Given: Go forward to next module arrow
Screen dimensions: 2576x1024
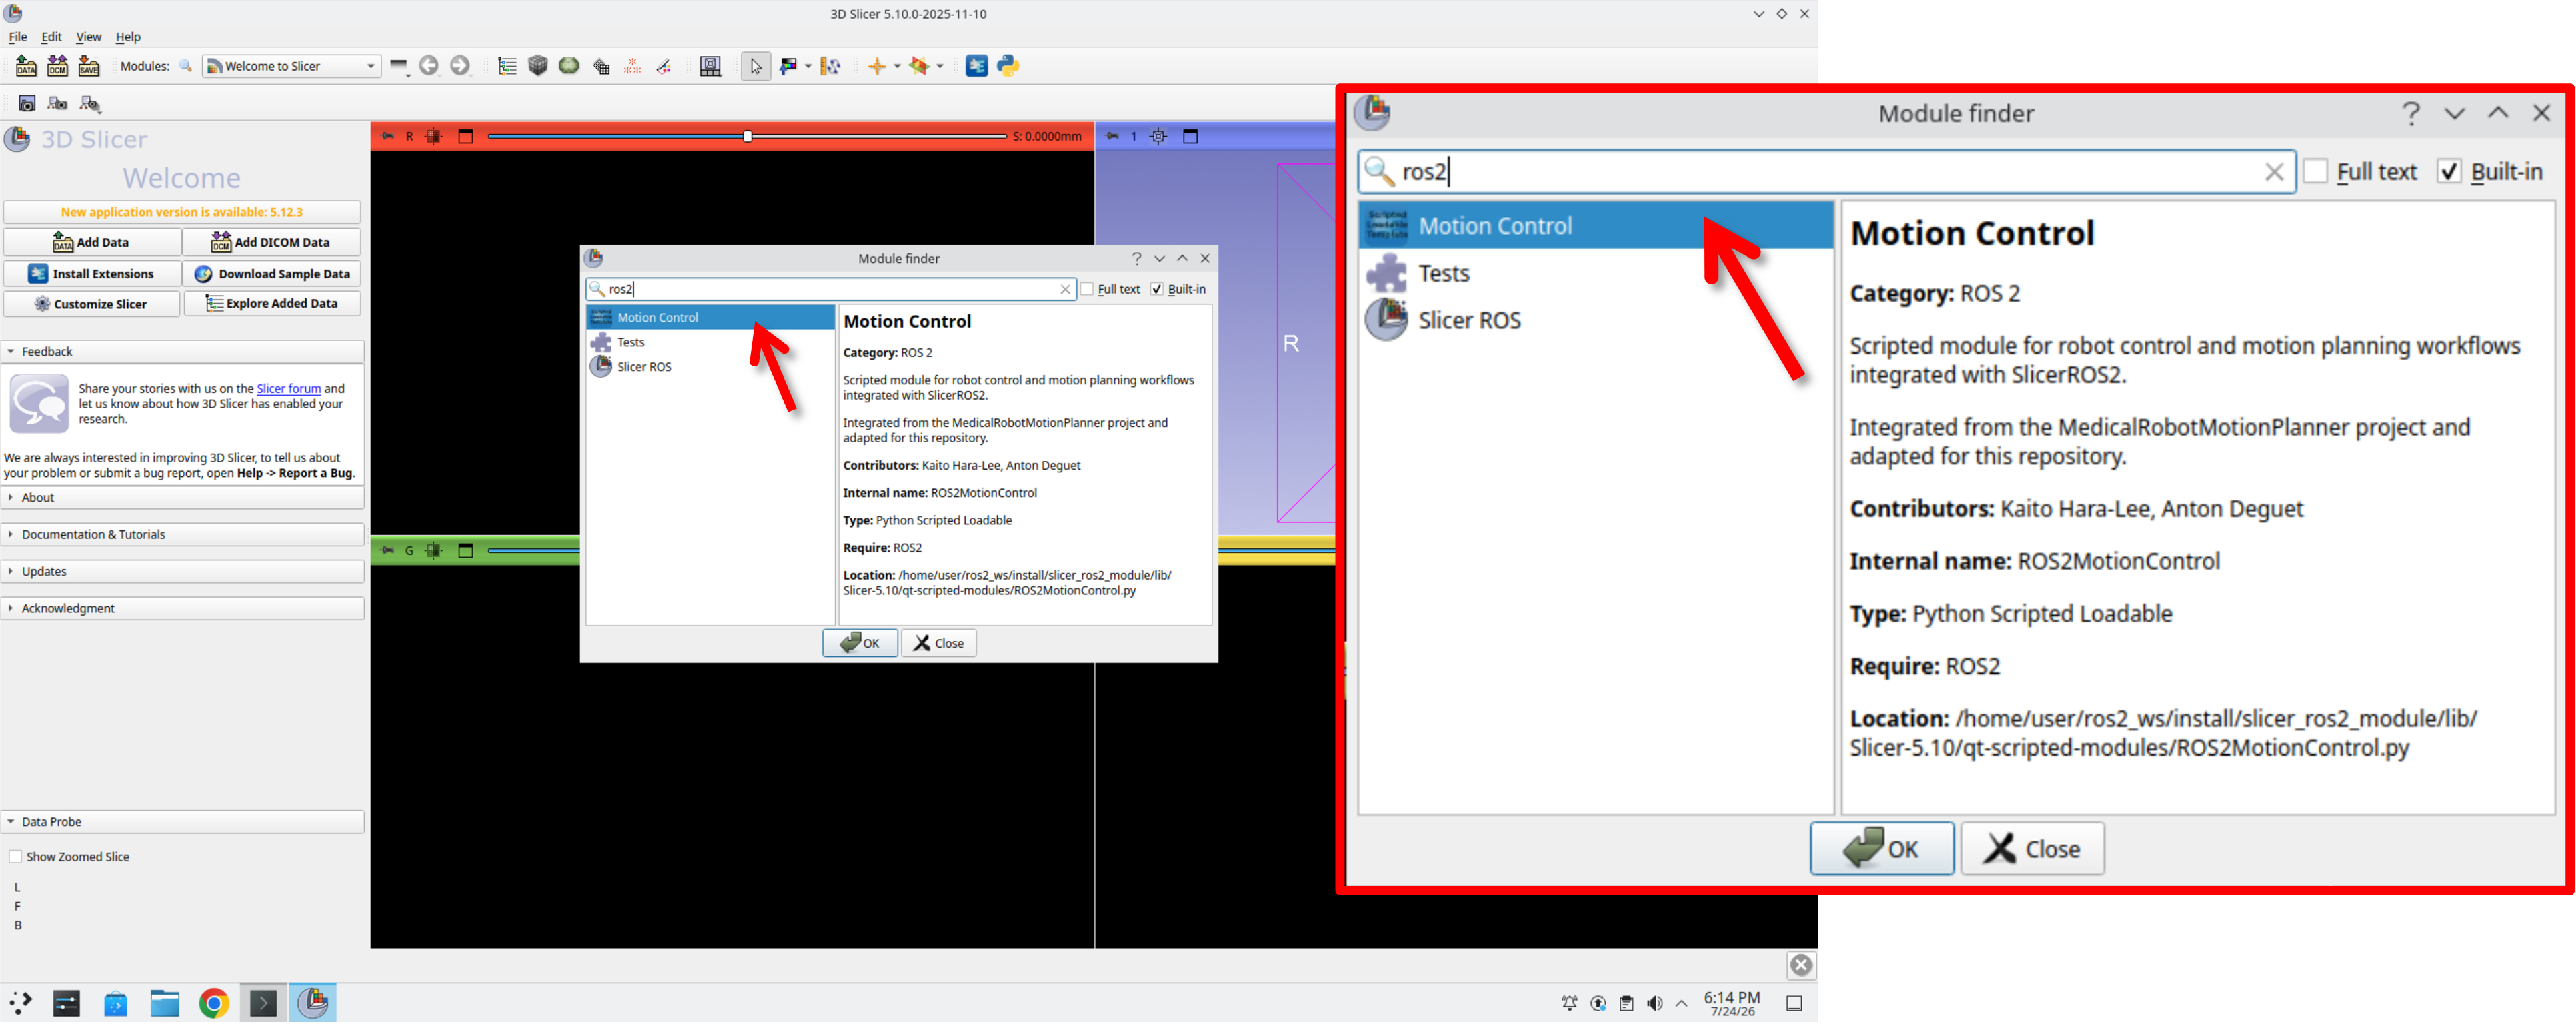Looking at the screenshot, I should pyautogui.click(x=460, y=66).
